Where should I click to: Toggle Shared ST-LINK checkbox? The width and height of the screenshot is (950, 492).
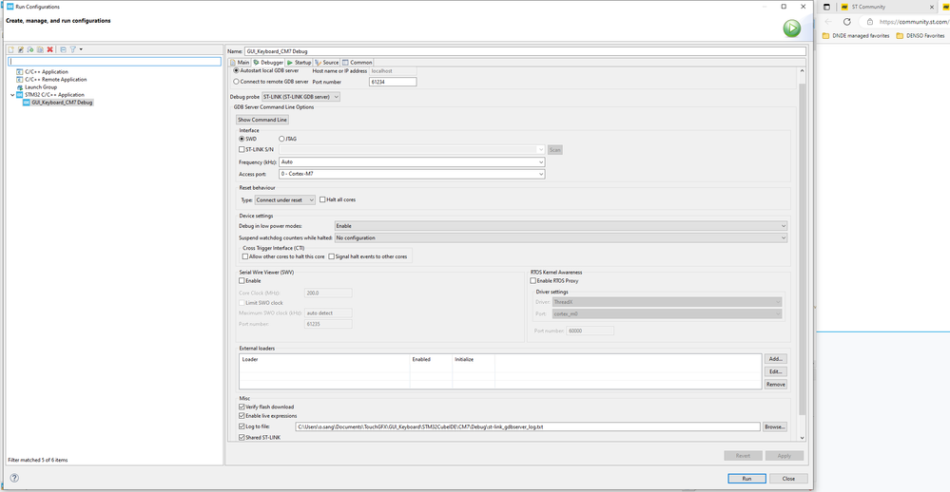[x=242, y=437]
